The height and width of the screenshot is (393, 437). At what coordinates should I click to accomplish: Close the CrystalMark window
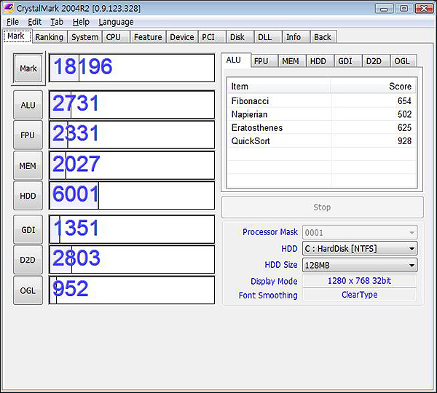[424, 8]
